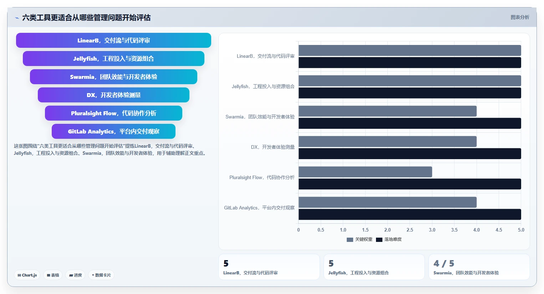Click the 表格 chip
Image resolution: width=544 pixels, height=294 pixels.
[x=53, y=275]
